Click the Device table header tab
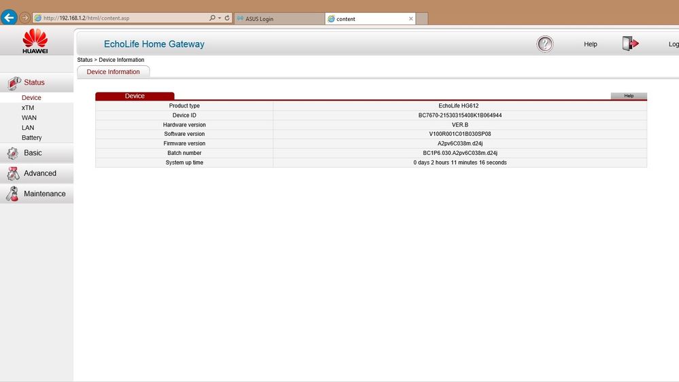679x382 pixels. click(135, 96)
